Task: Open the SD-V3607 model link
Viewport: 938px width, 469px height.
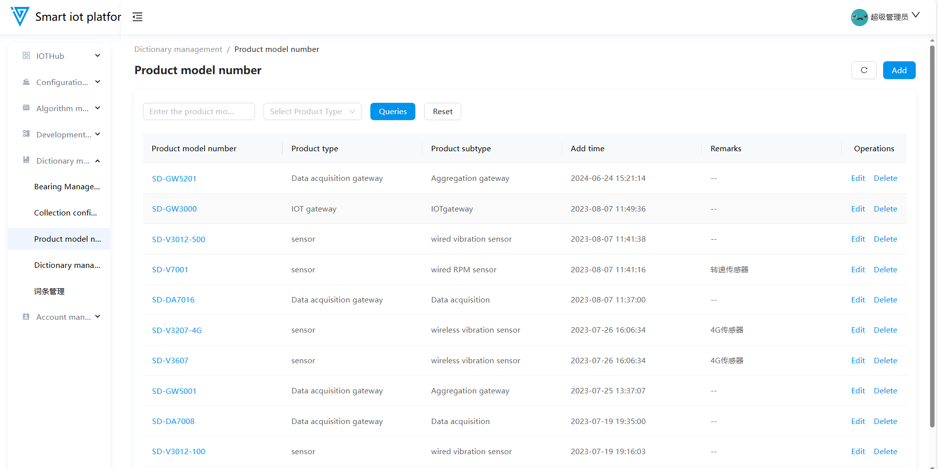Action: pos(170,361)
